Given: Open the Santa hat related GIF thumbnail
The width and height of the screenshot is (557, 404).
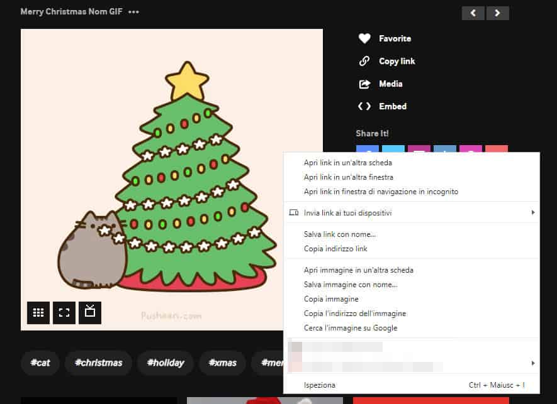Looking at the screenshot, I should (x=265, y=401).
